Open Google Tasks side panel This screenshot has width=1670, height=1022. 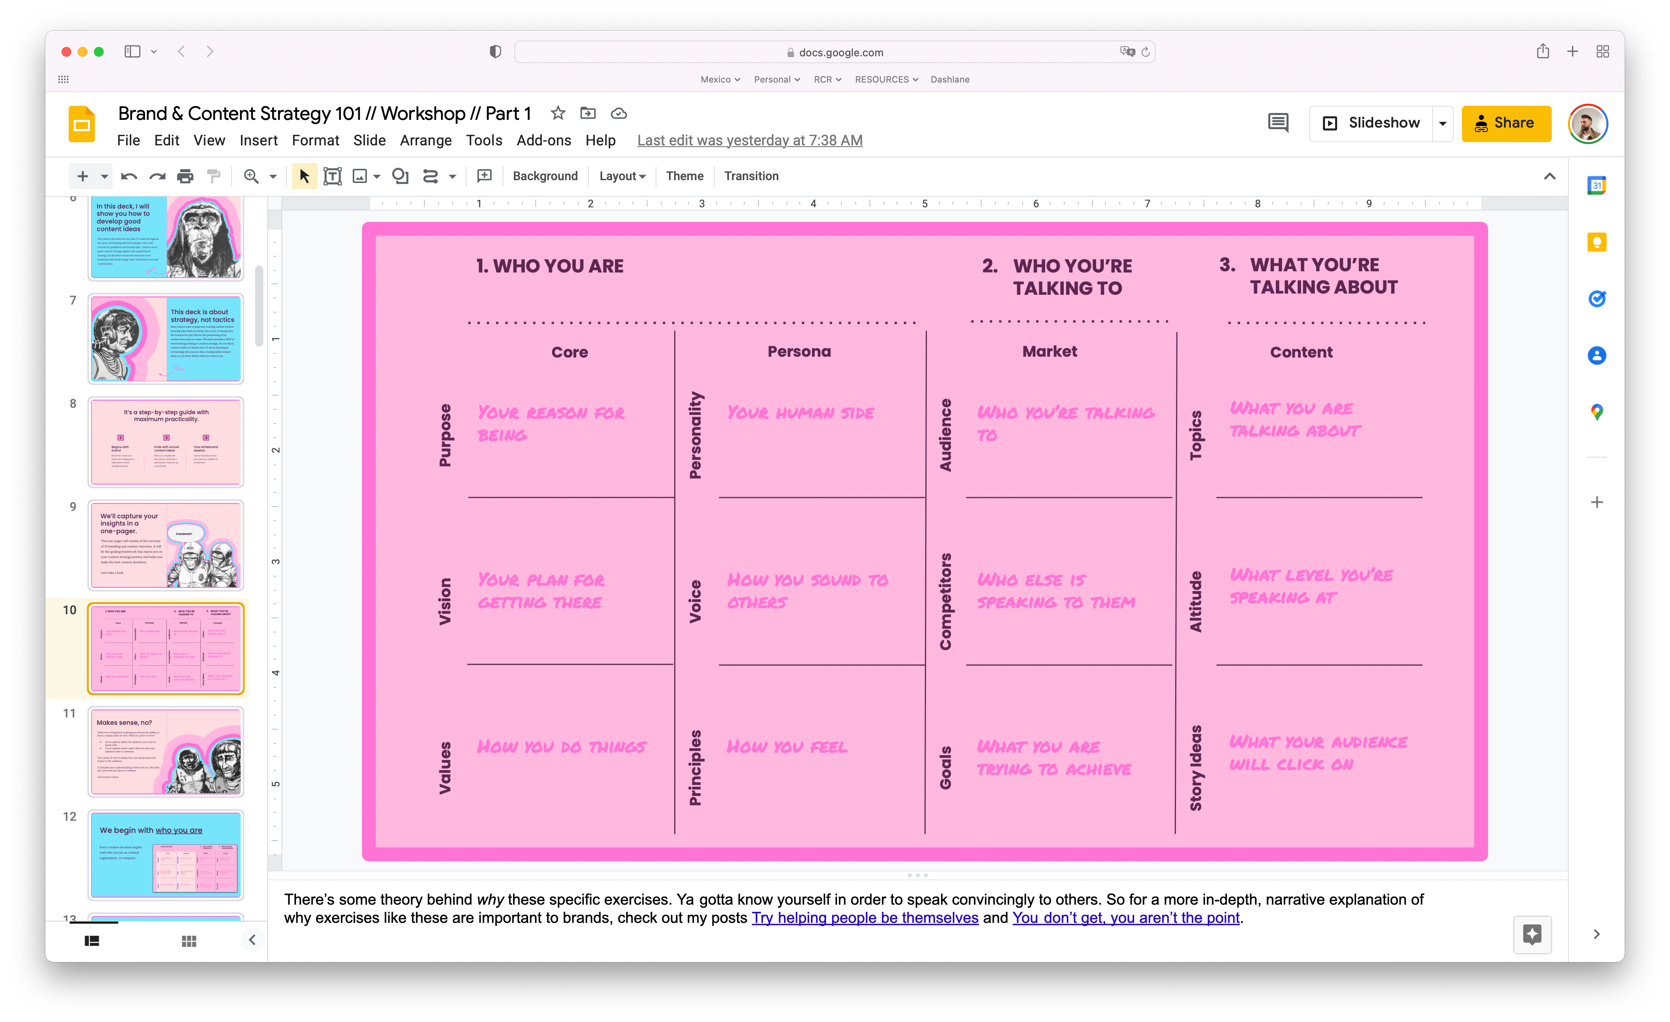point(1597,298)
